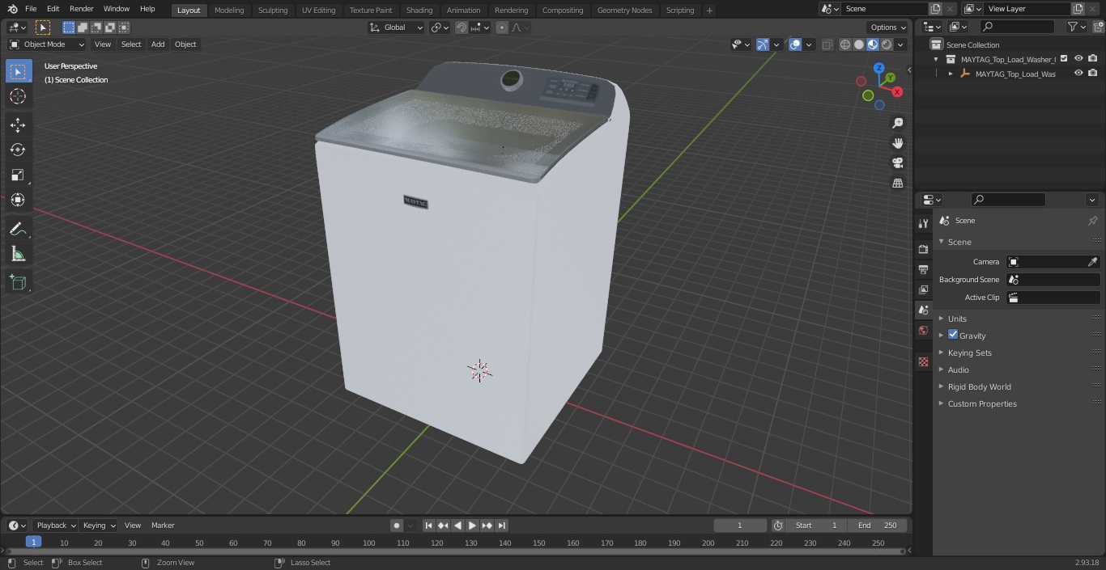
Task: Hide MAYTAG_Top_Load_Washer collection in viewport
Action: [1078, 59]
